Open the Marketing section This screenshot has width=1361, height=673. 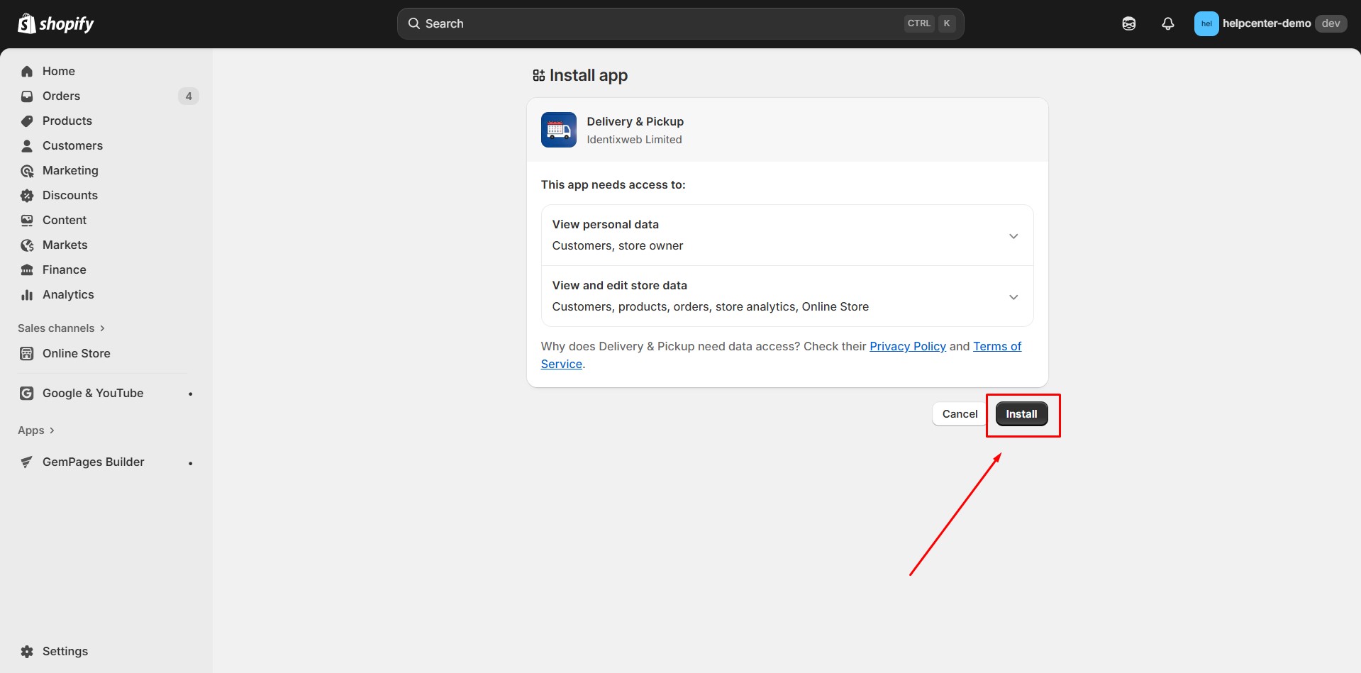tap(70, 170)
